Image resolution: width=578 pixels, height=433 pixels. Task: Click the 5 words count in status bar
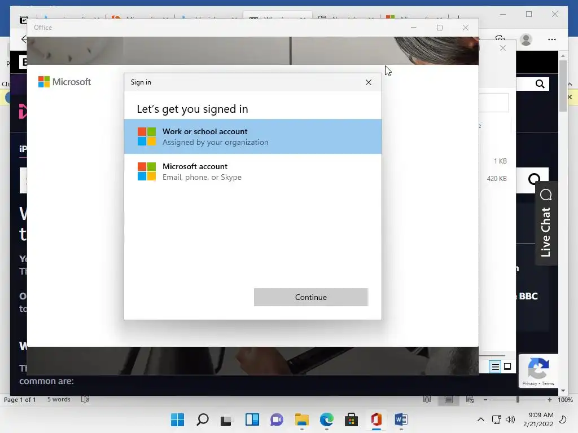59,399
